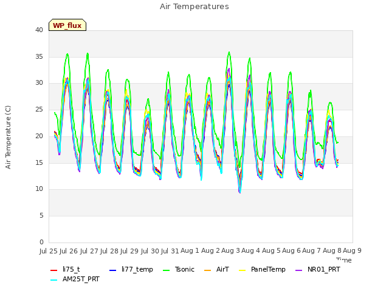Toggle AirT series via legend label
The image size is (389, 291).
222,269
